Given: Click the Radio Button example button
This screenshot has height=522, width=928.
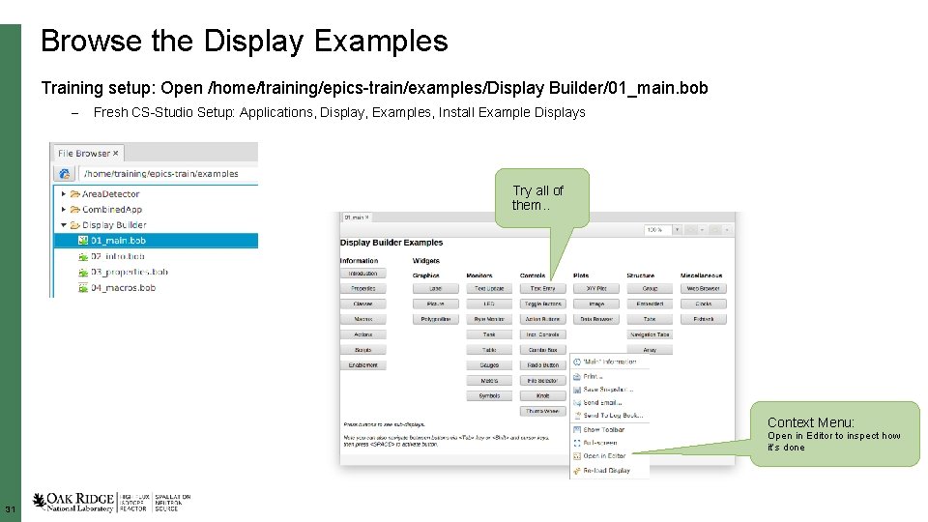Looking at the screenshot, I should click(x=542, y=365).
